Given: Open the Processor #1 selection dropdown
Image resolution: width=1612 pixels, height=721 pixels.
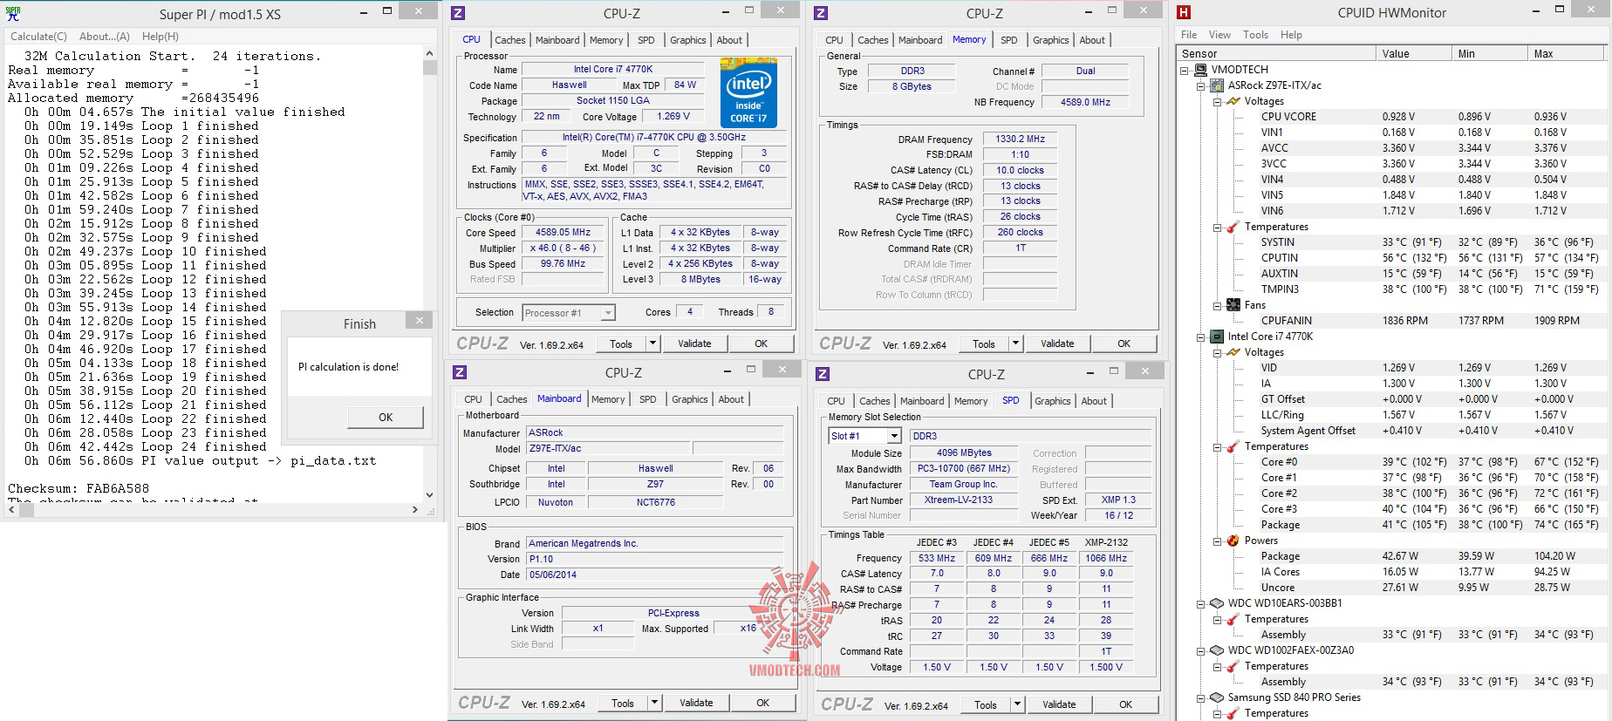Looking at the screenshot, I should pyautogui.click(x=608, y=313).
